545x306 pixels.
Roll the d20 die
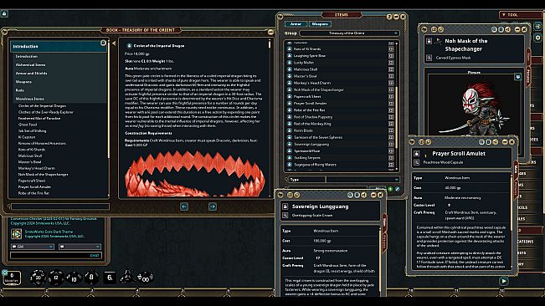pos(38,278)
